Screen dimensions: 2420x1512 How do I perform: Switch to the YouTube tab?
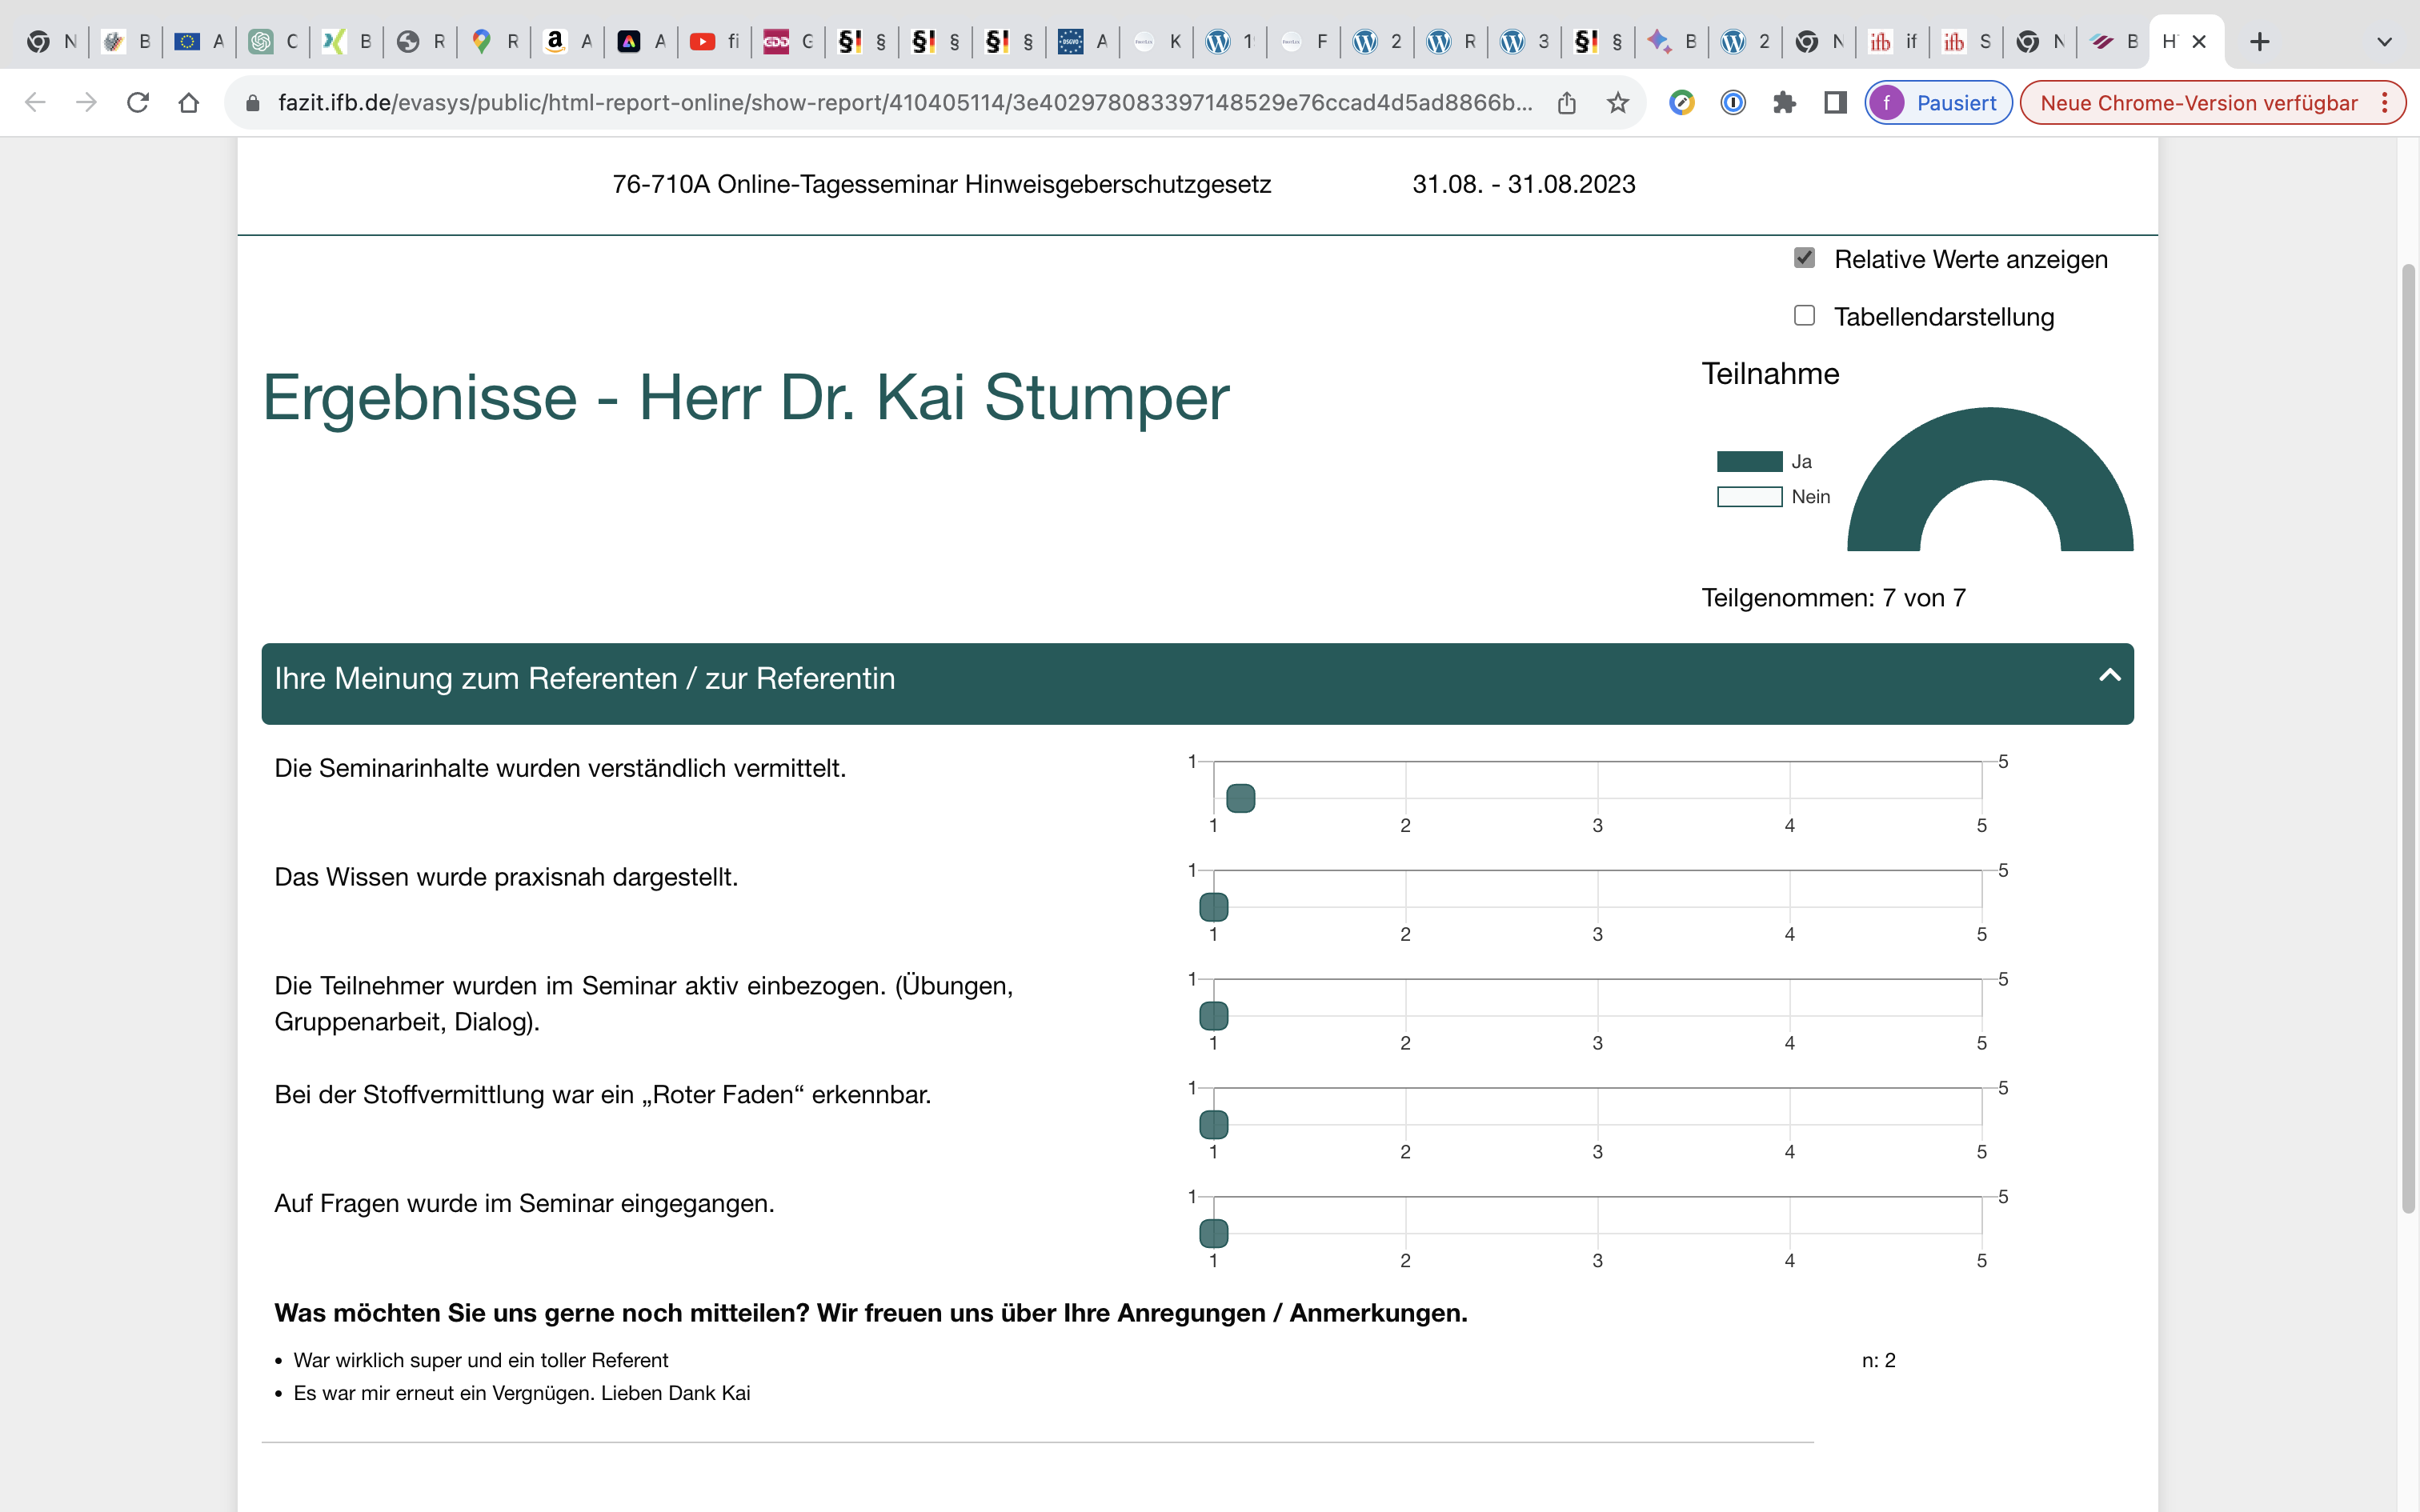[714, 42]
